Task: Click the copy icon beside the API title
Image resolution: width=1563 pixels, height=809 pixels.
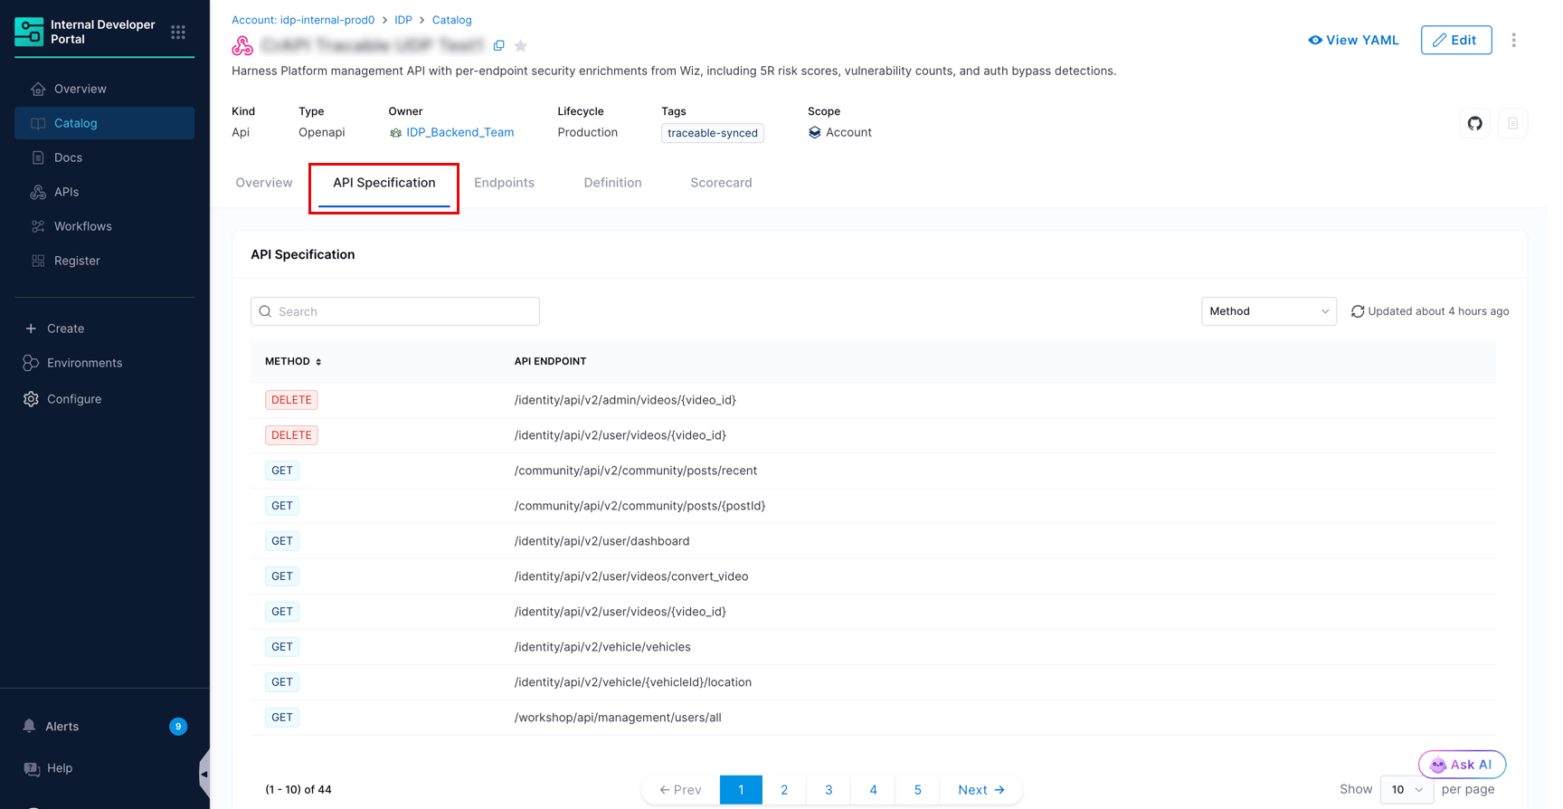Action: (499, 45)
